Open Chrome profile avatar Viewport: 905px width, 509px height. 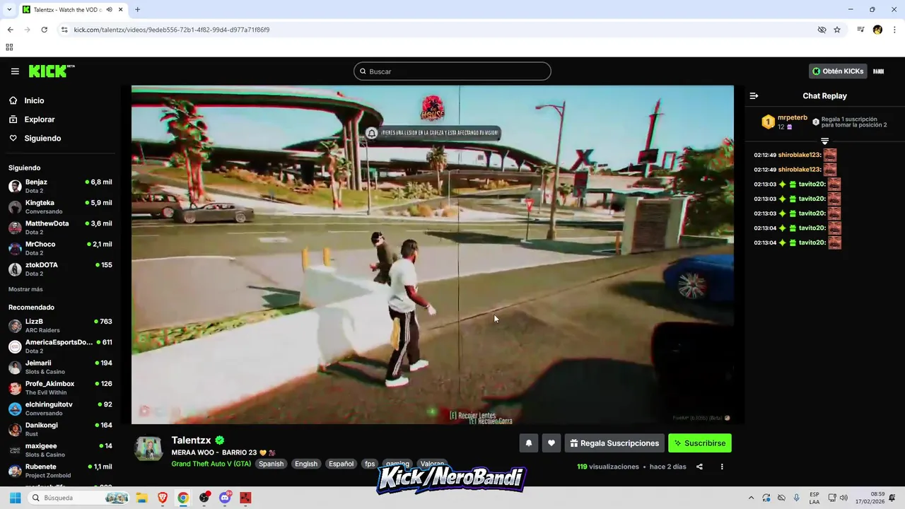tap(877, 30)
